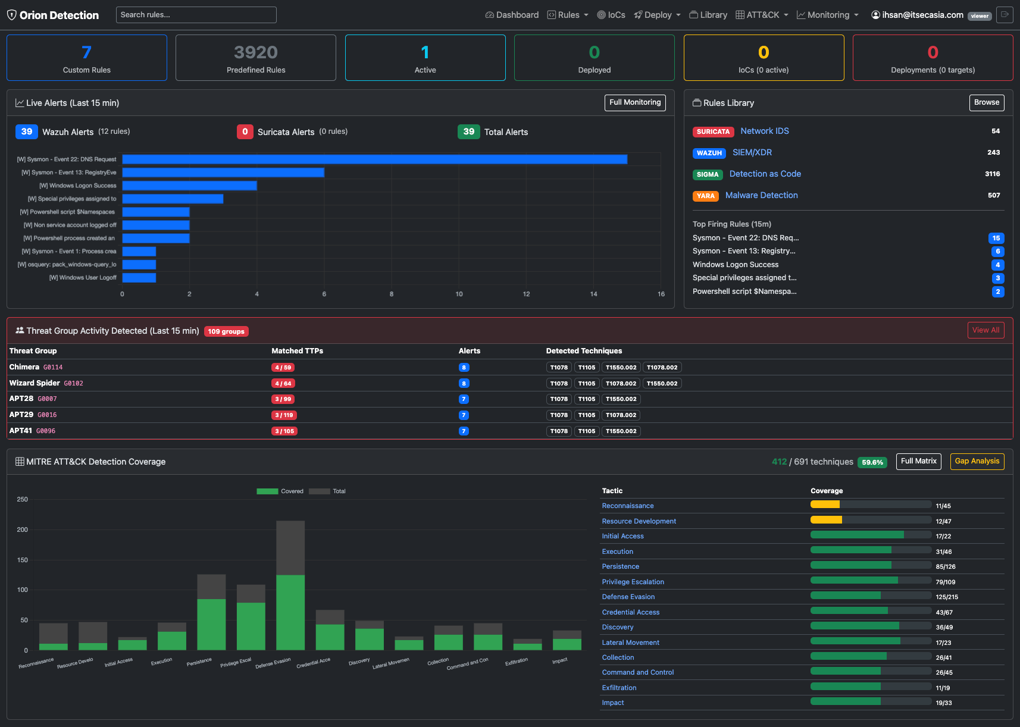The width and height of the screenshot is (1020, 727).
Task: Open the ATT&CK navigation menu
Action: tap(762, 15)
